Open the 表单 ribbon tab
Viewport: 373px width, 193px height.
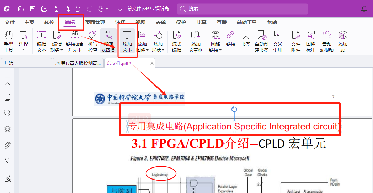(x=161, y=22)
